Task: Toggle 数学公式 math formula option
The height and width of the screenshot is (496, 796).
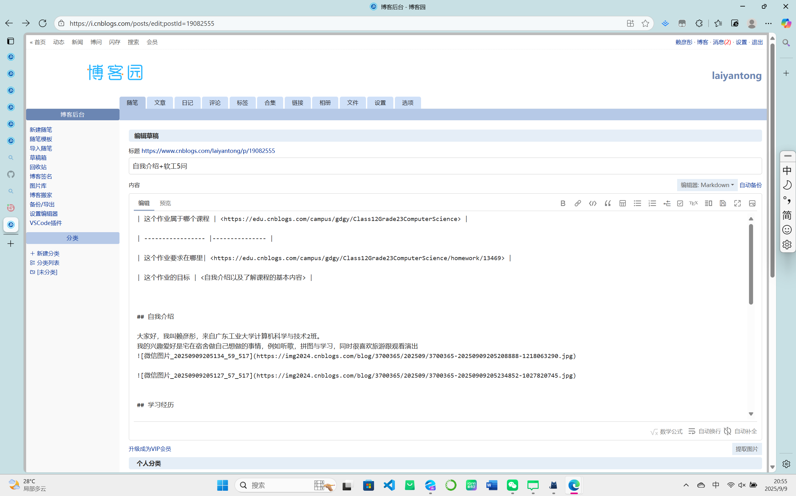Action: click(x=666, y=431)
